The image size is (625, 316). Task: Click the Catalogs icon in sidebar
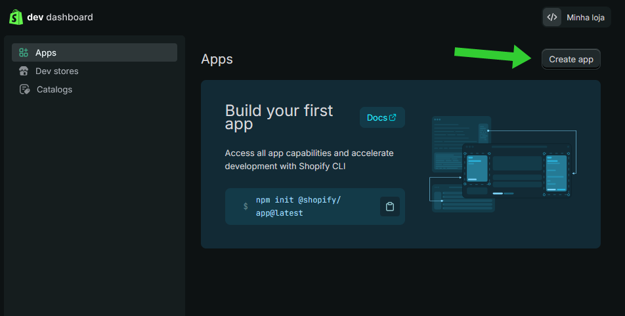pyautogui.click(x=24, y=89)
